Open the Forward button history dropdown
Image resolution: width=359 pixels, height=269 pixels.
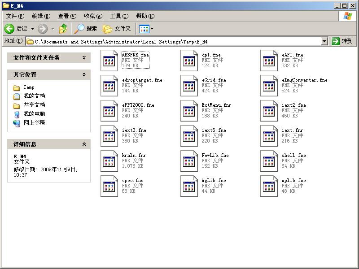(x=53, y=29)
